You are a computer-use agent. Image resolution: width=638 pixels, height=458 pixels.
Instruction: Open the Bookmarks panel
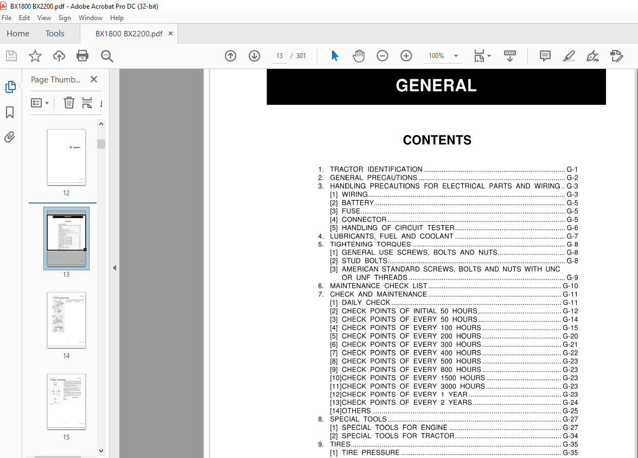[x=10, y=112]
